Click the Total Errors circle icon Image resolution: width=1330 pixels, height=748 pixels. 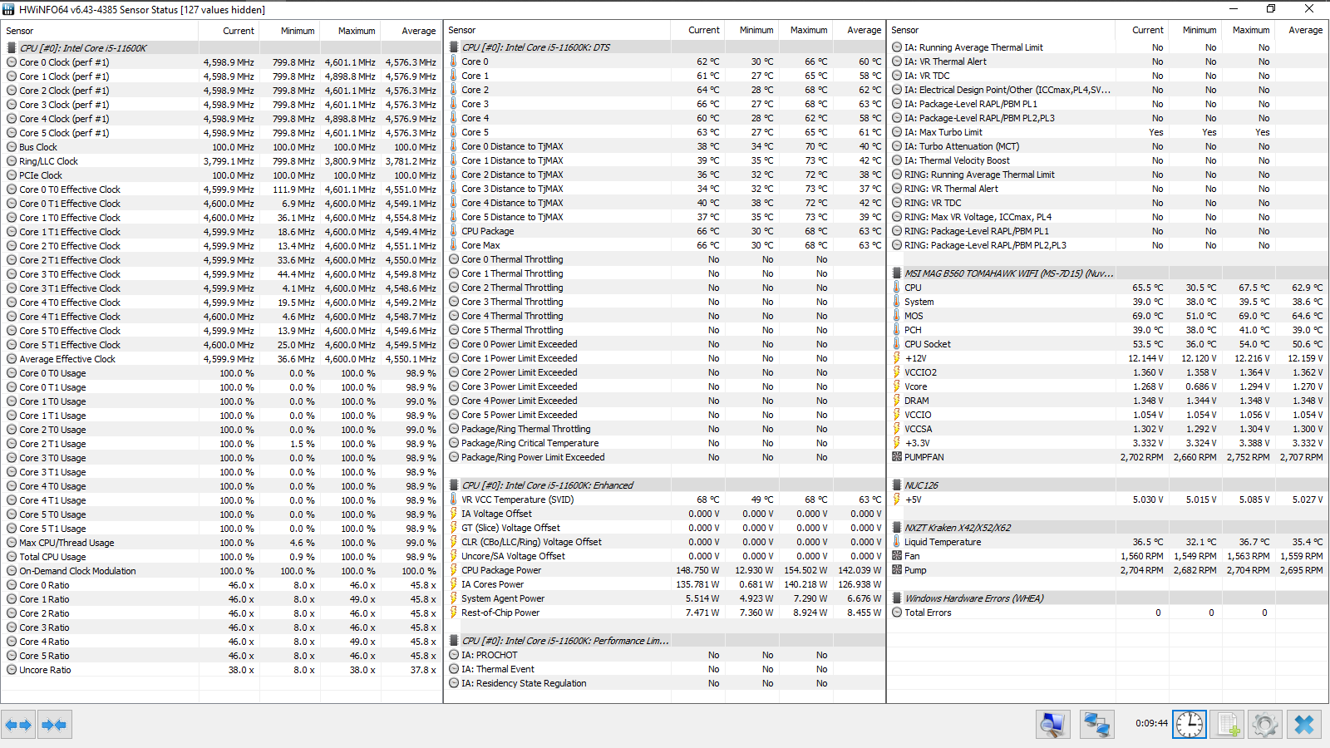(897, 613)
